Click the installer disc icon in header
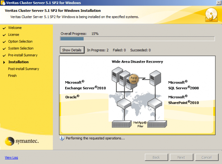The width and height of the screenshot is (222, 164). (x=211, y=15)
